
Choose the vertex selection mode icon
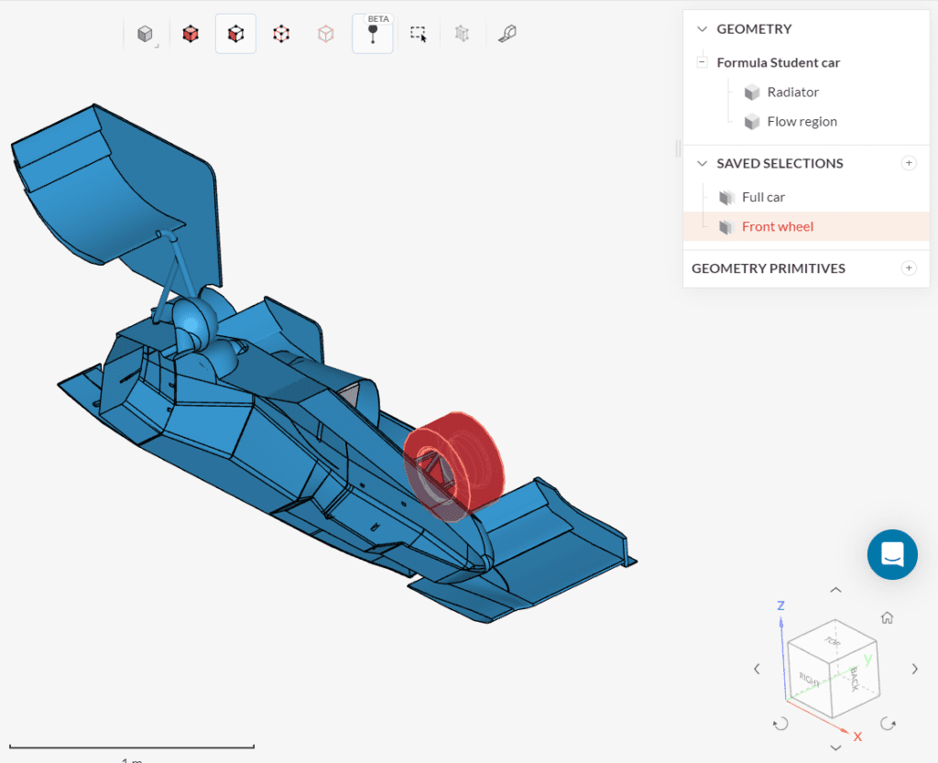click(325, 33)
